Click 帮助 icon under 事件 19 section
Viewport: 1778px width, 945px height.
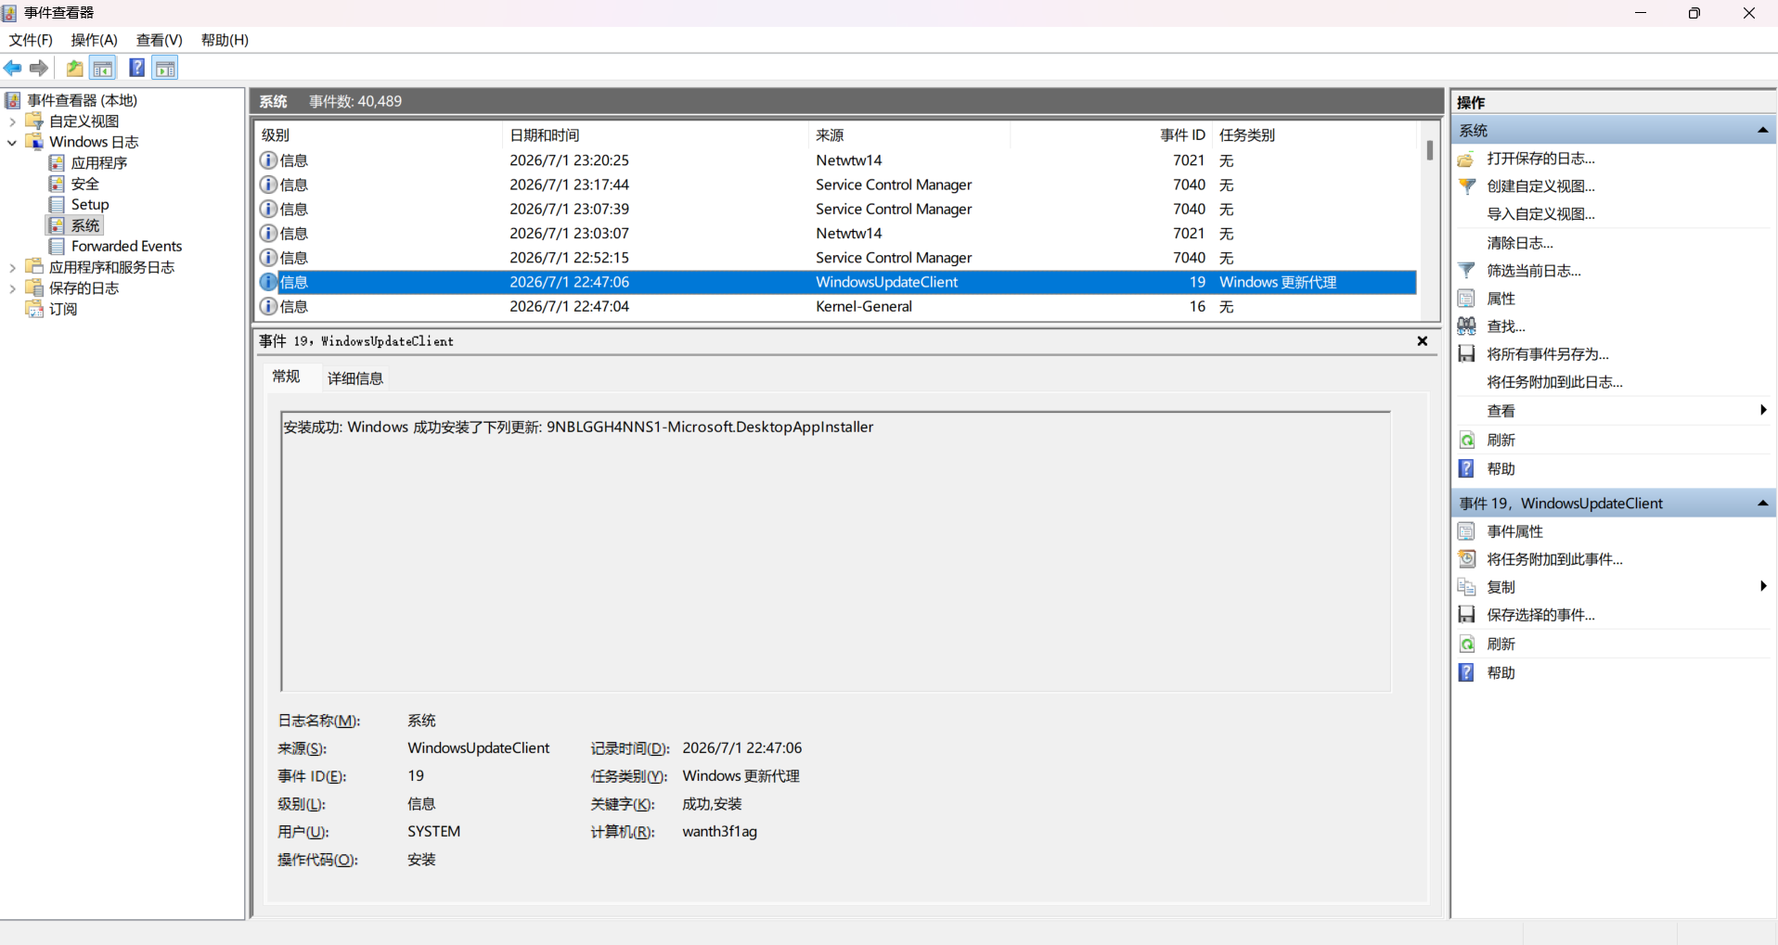click(1466, 673)
